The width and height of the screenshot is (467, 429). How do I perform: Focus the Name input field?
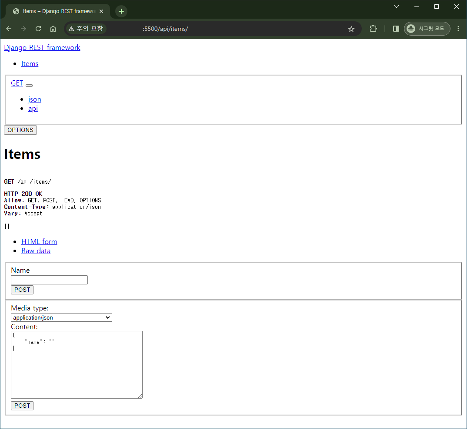[50, 280]
